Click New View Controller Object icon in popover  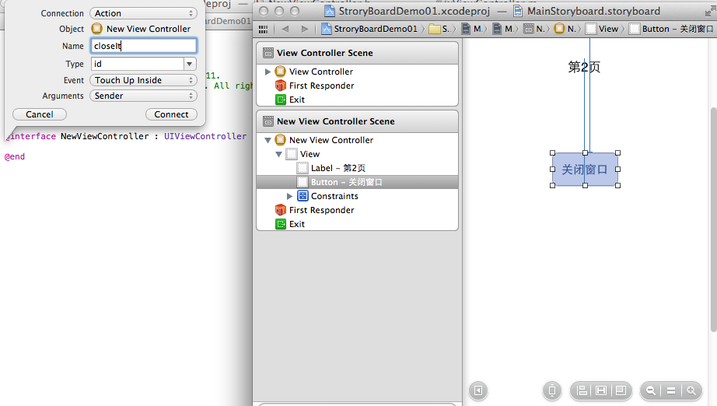click(x=97, y=29)
